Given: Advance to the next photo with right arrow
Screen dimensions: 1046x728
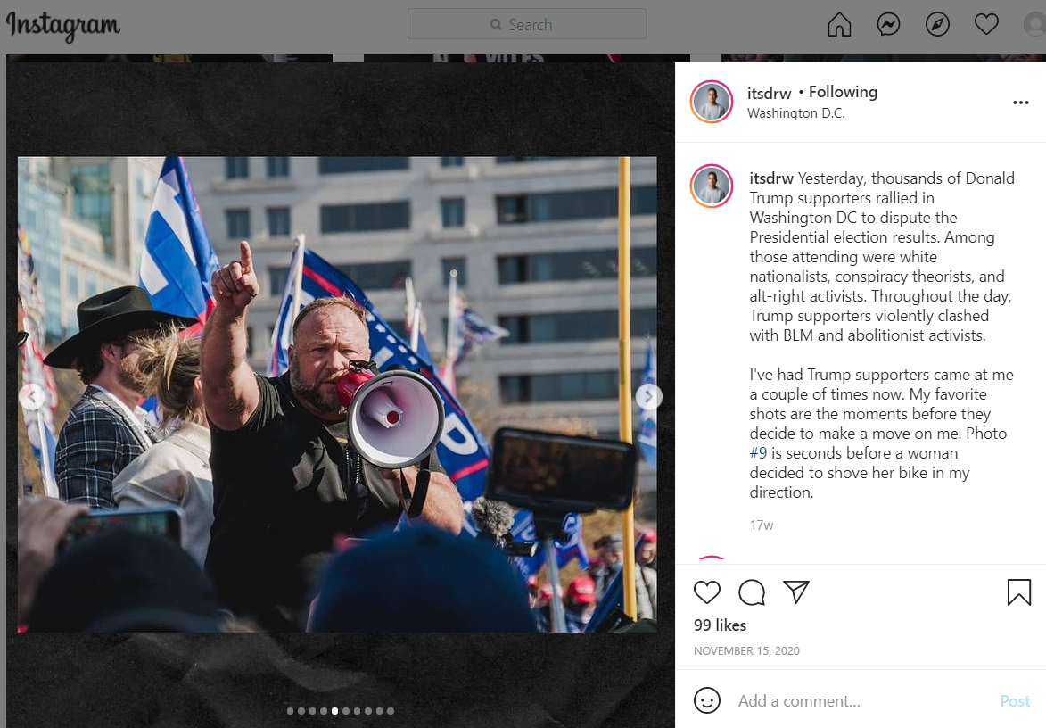Looking at the screenshot, I should point(647,397).
